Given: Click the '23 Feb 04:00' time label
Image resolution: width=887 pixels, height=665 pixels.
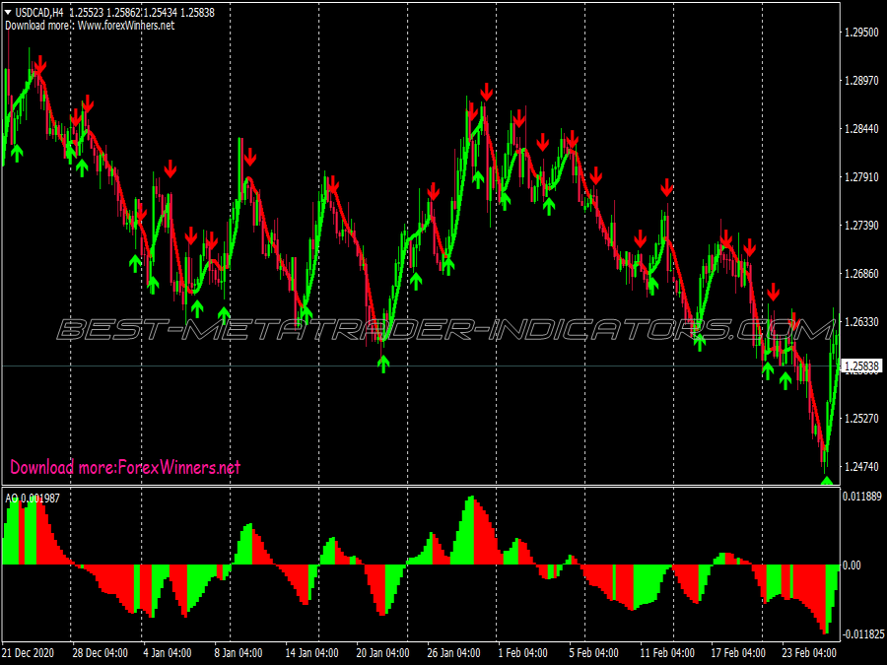Looking at the screenshot, I should (x=809, y=653).
